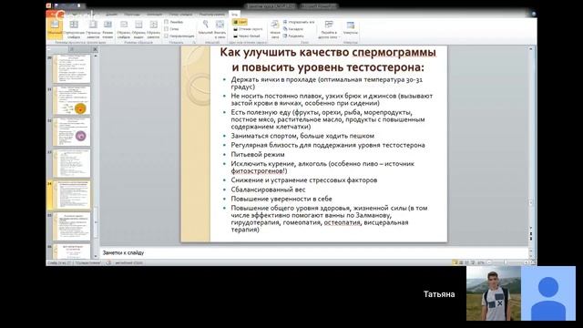Image resolution: width=583 pixels, height=328 pixels.
Task: Adjust the zoom slider in status bar
Action: (x=505, y=262)
